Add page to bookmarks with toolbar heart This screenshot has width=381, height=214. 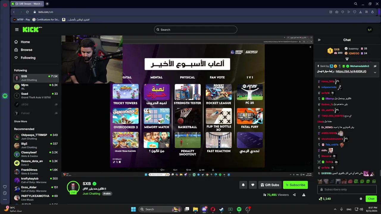tap(355, 12)
